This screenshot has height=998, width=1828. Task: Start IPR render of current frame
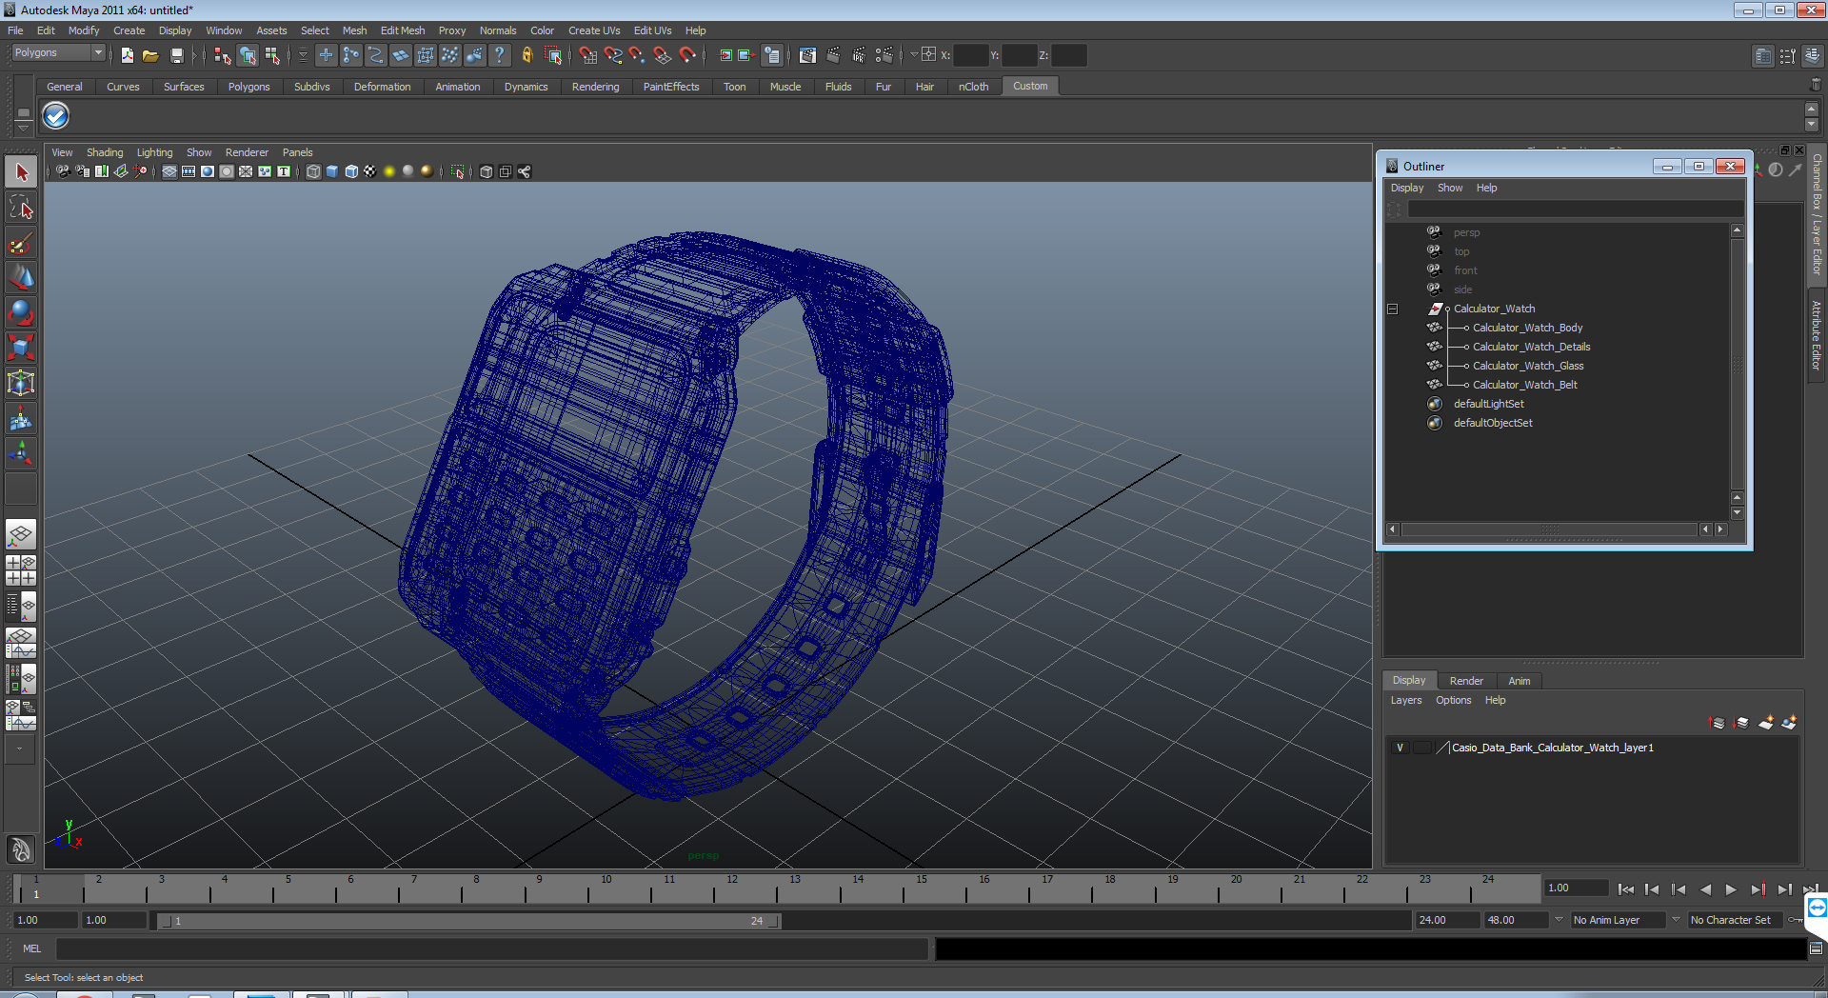(859, 55)
